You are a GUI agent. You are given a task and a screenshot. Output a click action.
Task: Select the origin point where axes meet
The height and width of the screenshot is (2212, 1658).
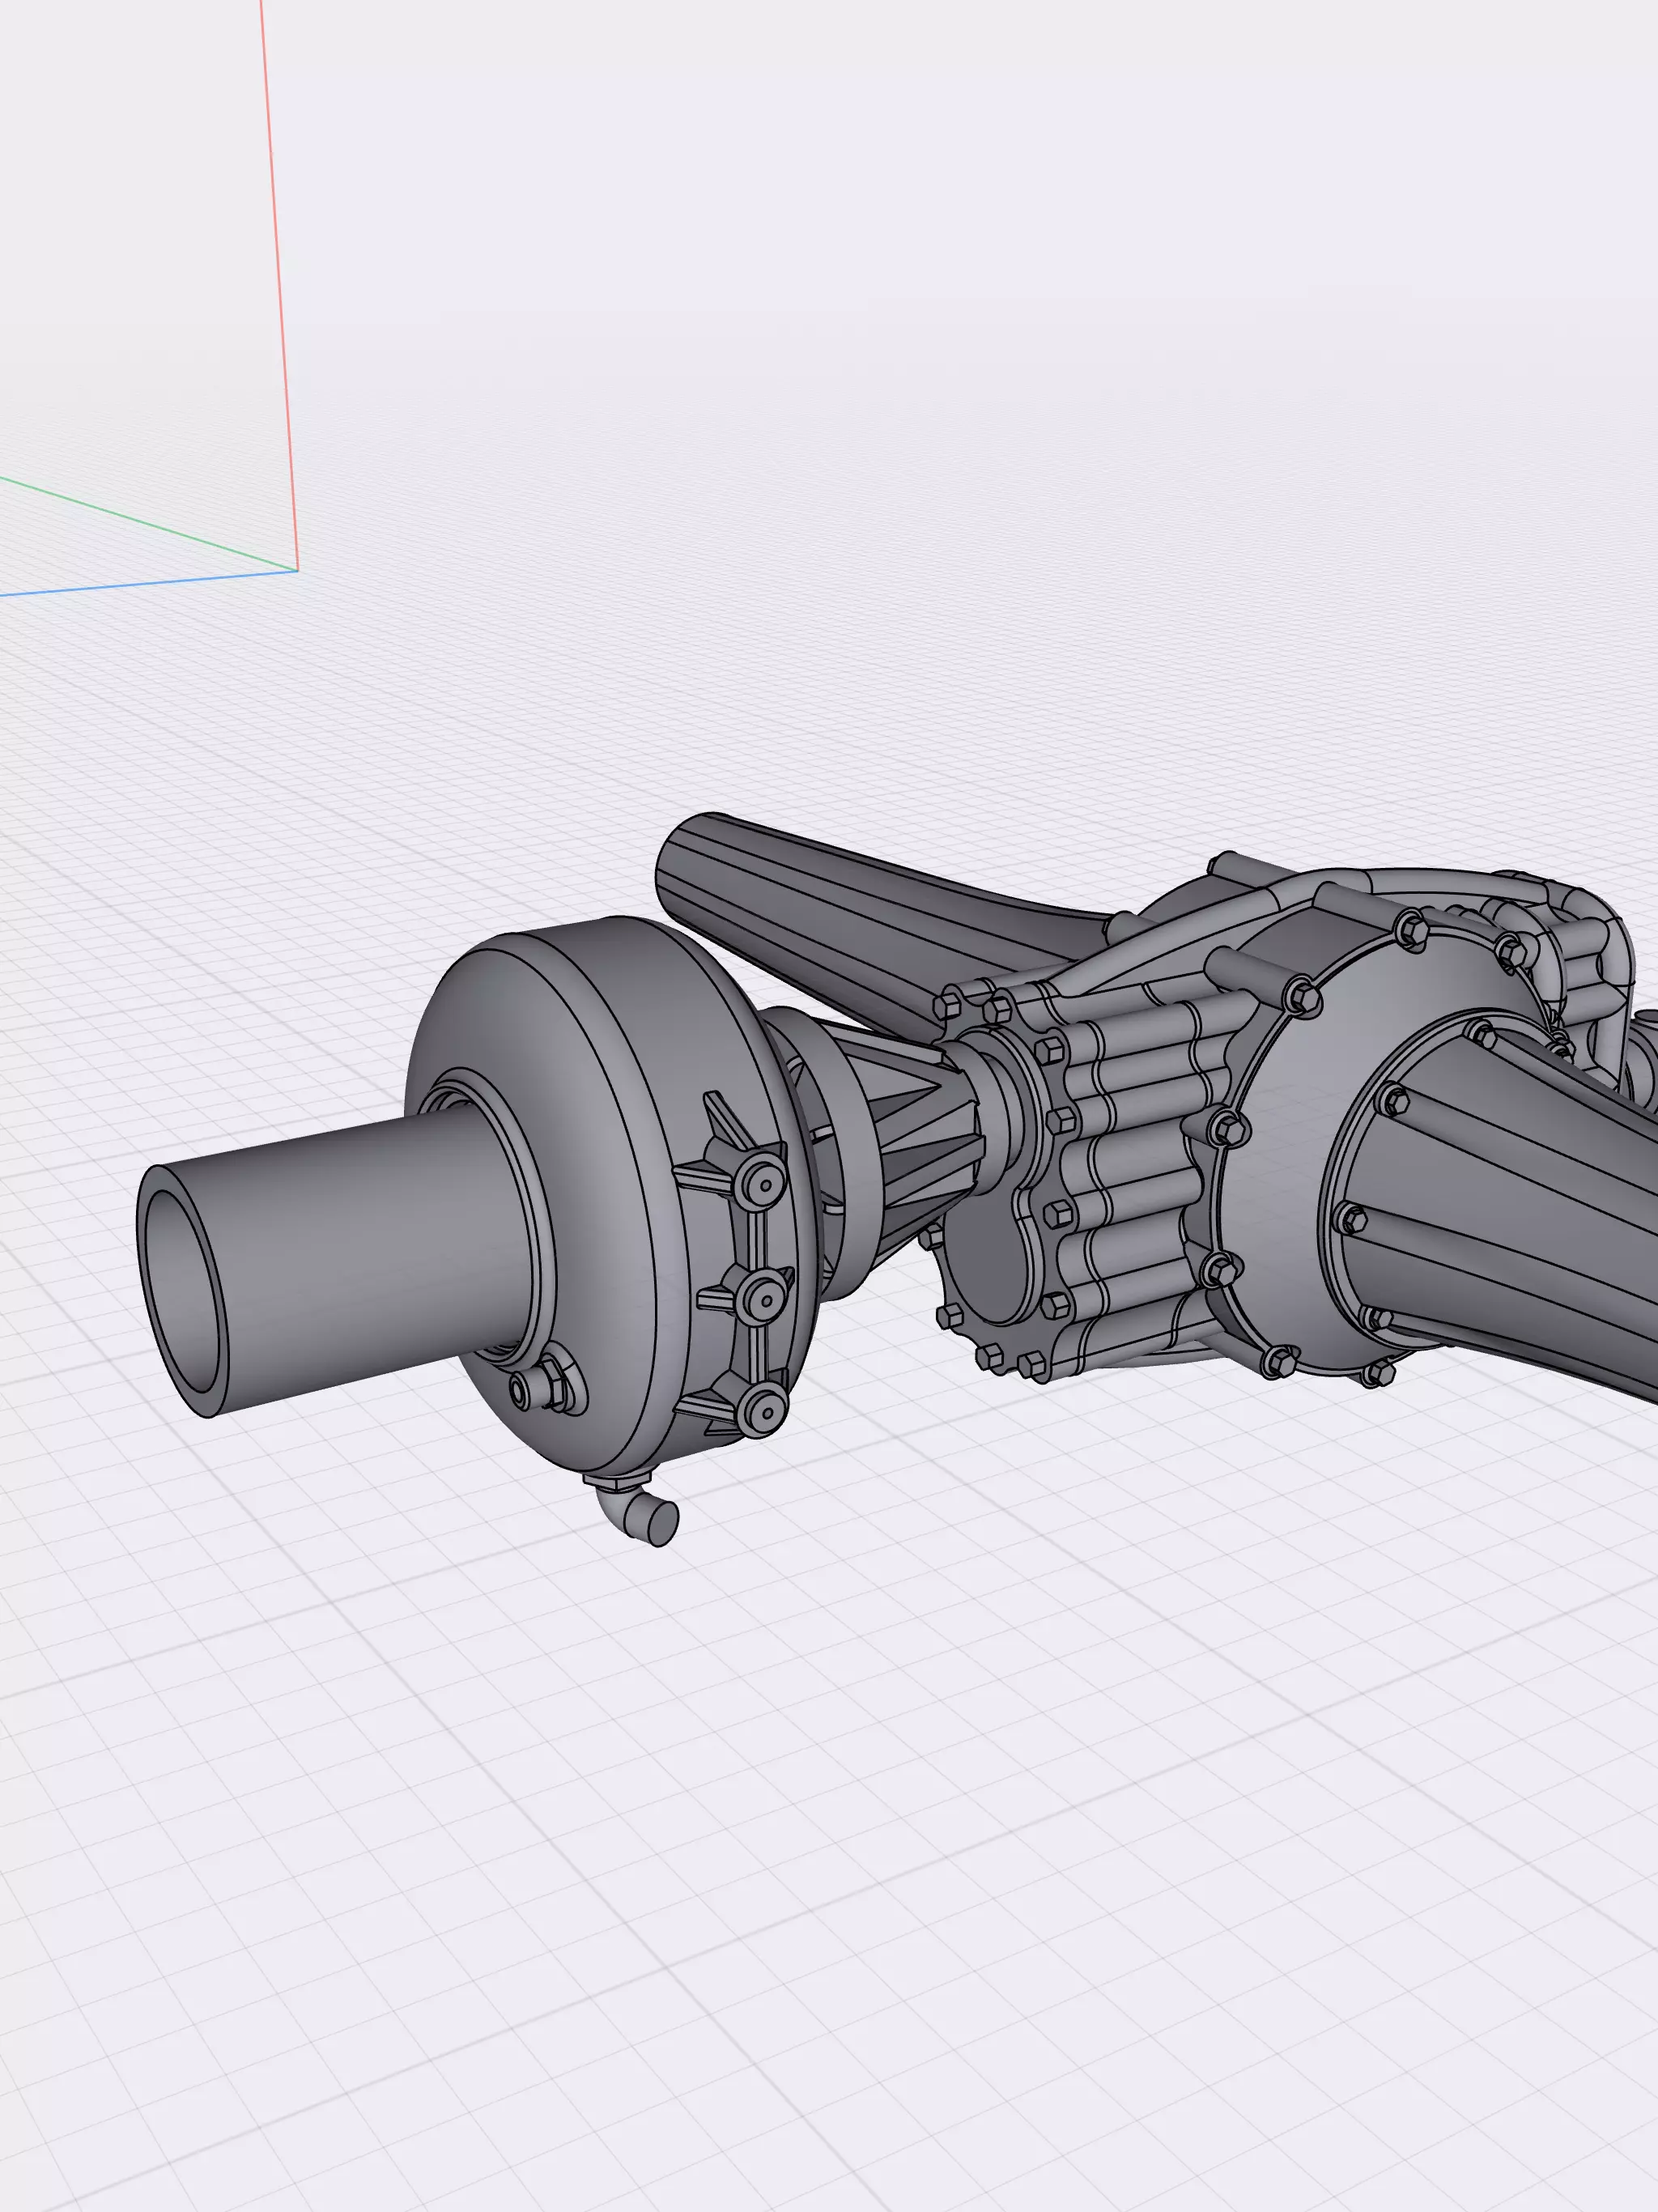(297, 570)
